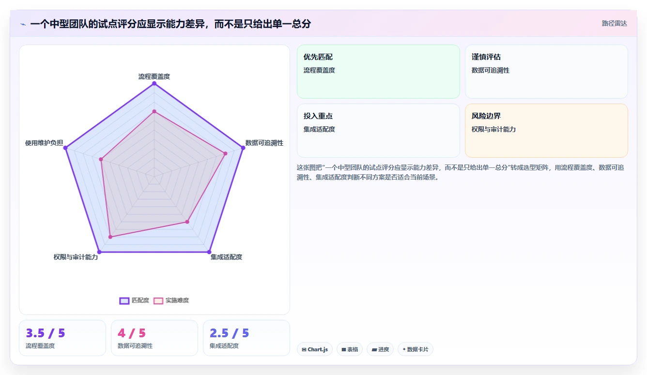Click the purple 匹配度 legend swatch

(x=124, y=300)
